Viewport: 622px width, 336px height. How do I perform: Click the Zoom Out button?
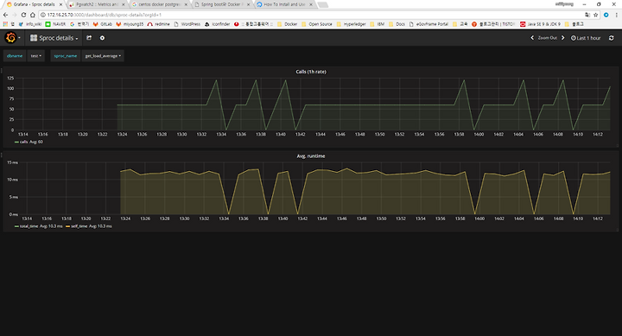[x=548, y=38]
